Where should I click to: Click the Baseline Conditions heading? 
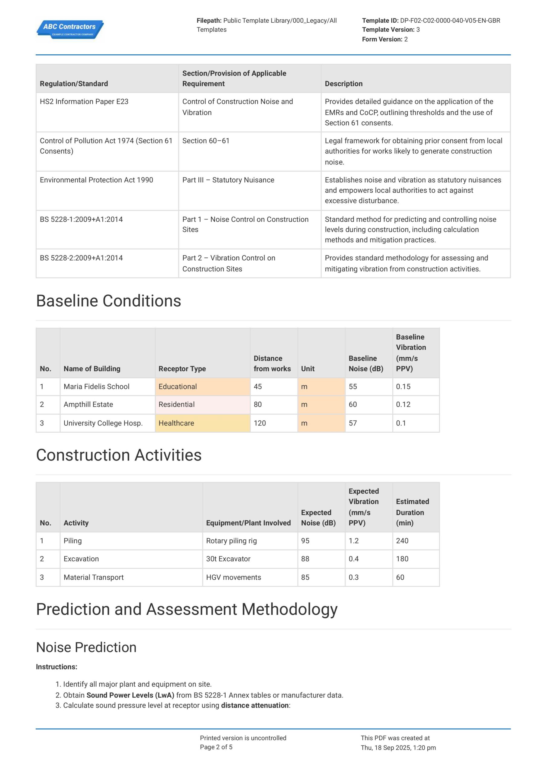(x=108, y=301)
